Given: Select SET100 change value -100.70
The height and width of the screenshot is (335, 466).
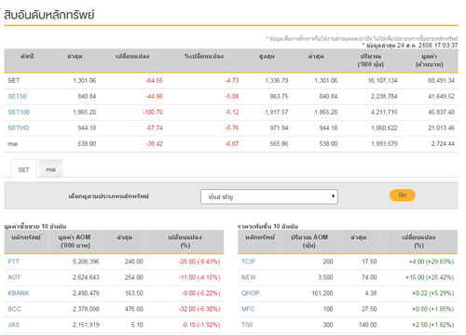Looking at the screenshot, I should [x=153, y=113].
